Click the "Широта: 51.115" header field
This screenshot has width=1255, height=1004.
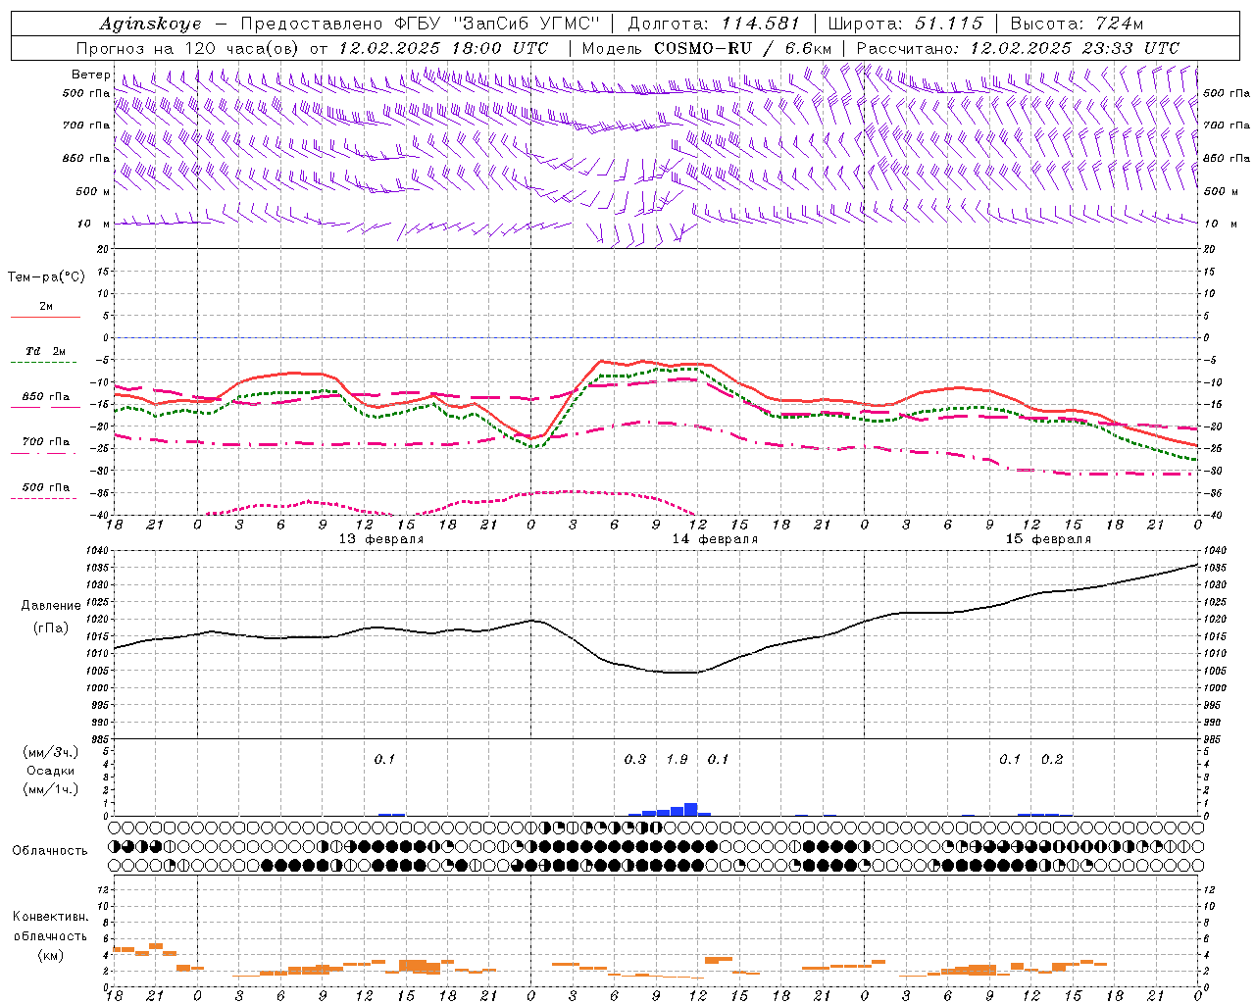(x=905, y=24)
